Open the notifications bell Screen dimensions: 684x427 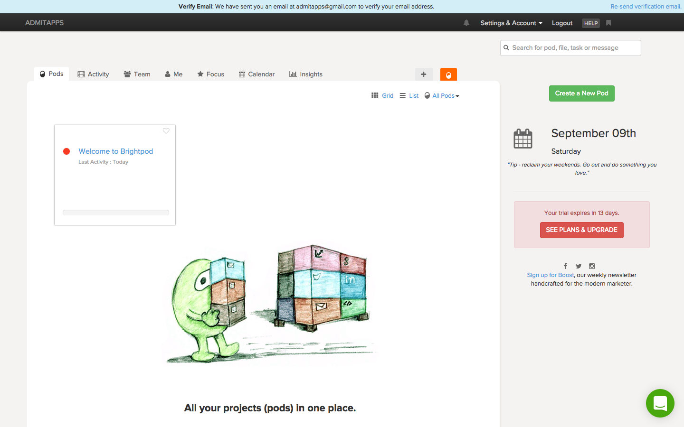point(466,23)
